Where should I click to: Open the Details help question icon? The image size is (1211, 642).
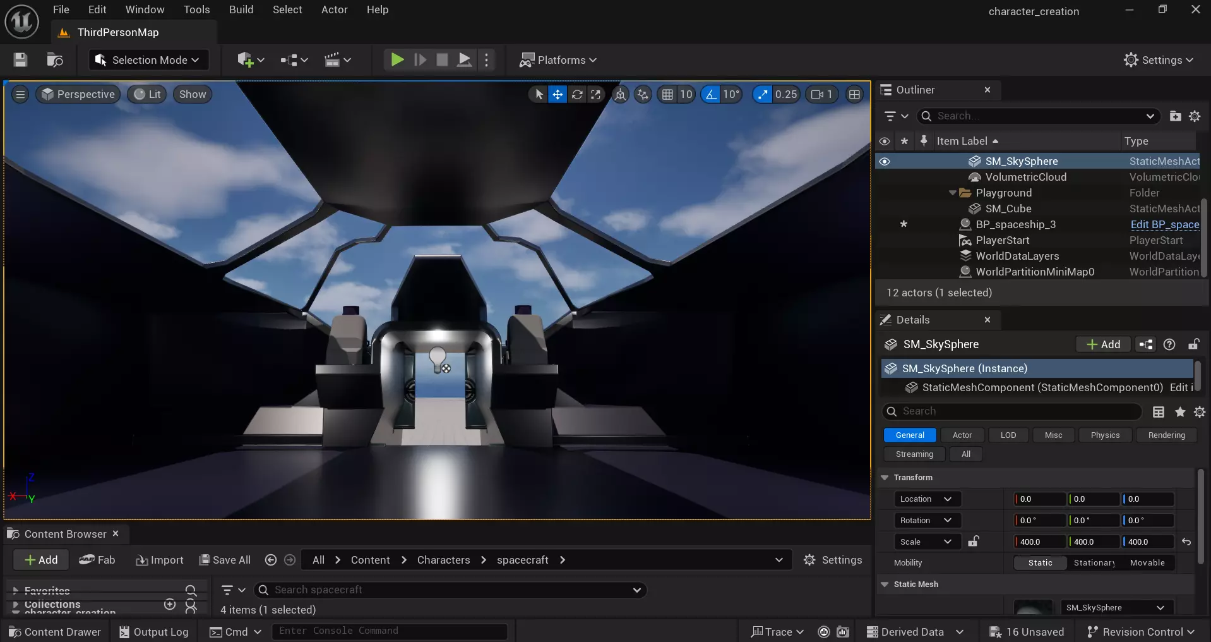pos(1169,344)
